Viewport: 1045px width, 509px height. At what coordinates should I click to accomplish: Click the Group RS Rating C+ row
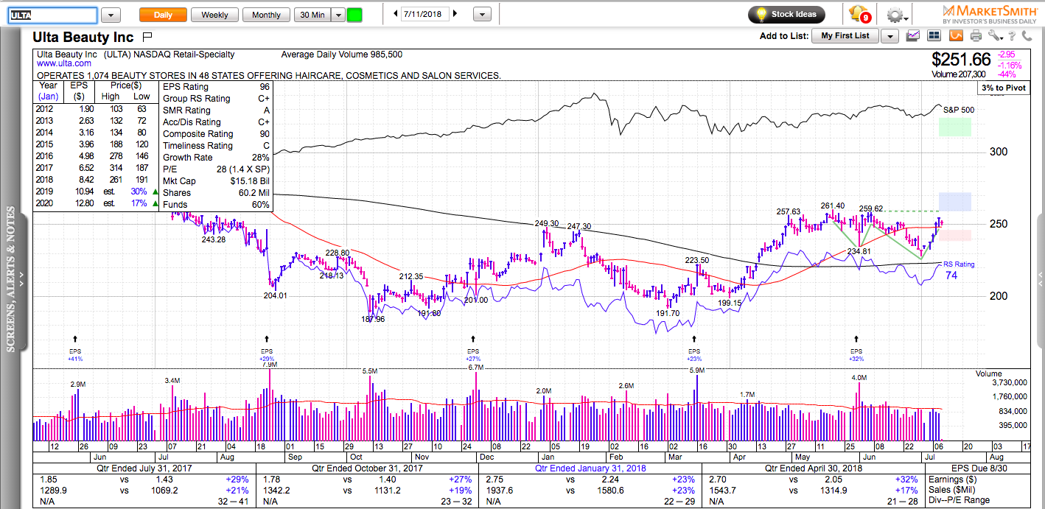click(x=216, y=99)
